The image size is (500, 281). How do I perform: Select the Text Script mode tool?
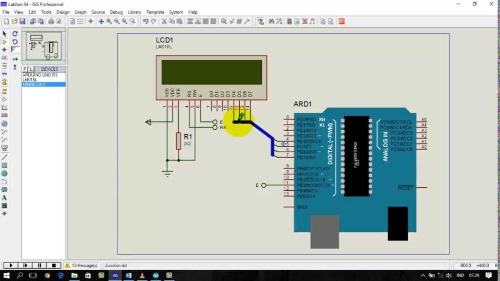4,66
